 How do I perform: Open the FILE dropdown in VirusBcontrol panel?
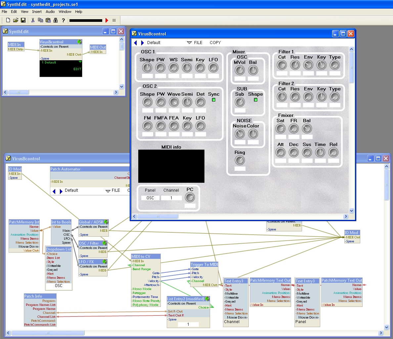click(x=195, y=43)
